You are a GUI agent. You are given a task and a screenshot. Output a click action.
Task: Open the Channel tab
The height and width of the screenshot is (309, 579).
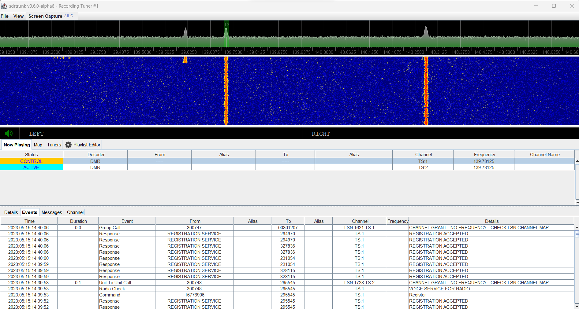(x=75, y=212)
